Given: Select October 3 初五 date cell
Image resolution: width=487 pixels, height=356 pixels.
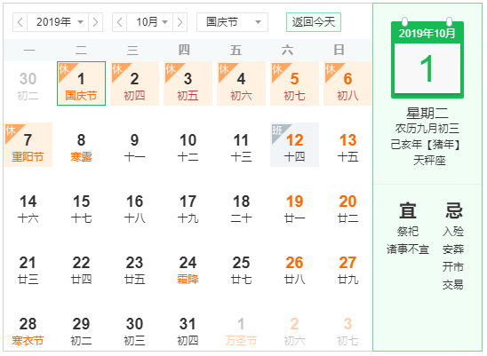Looking at the screenshot, I should pos(188,83).
